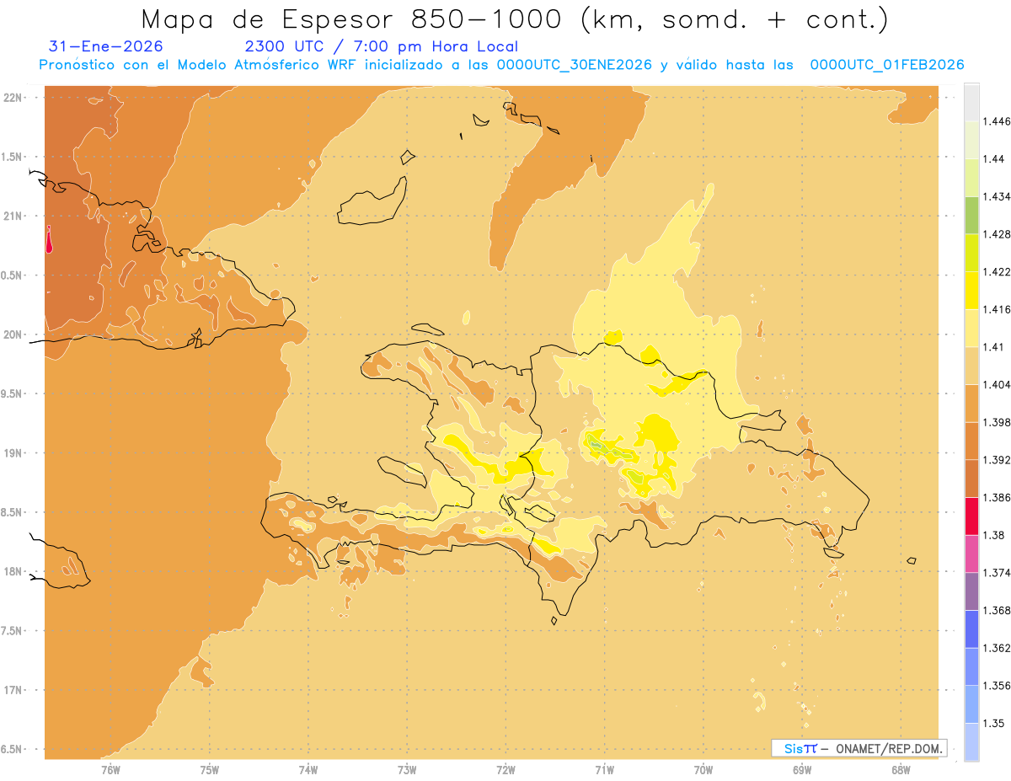The image size is (1011, 781).
Task: Click the legend value '1.416'
Action: (998, 309)
